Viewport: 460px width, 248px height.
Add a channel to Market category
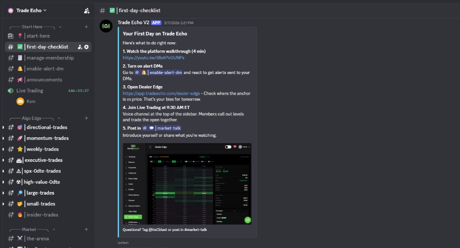pyautogui.click(x=86, y=229)
